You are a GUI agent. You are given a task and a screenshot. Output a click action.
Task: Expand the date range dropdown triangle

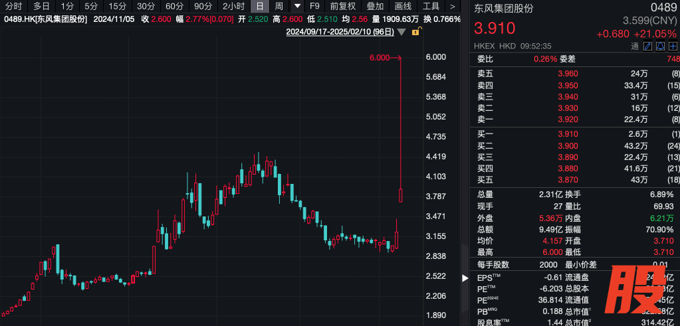pos(401,32)
